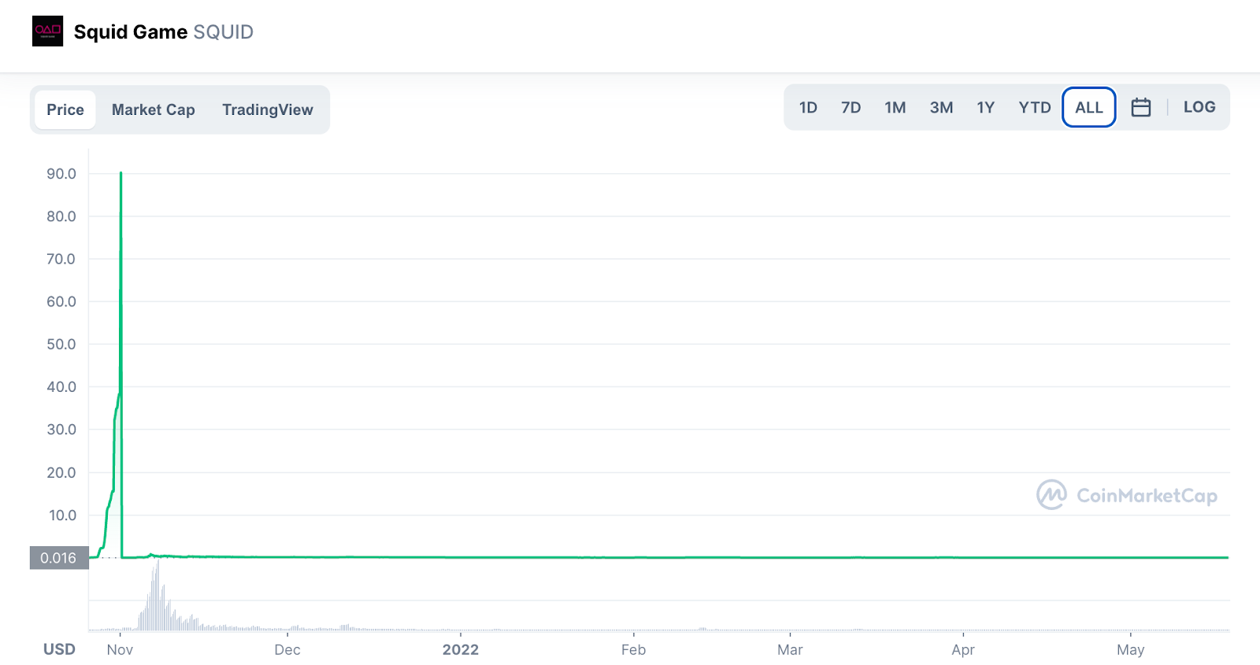
Task: Open the TradingView tab
Action: 268,109
